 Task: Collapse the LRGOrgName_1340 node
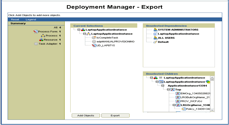pos(174,105)
